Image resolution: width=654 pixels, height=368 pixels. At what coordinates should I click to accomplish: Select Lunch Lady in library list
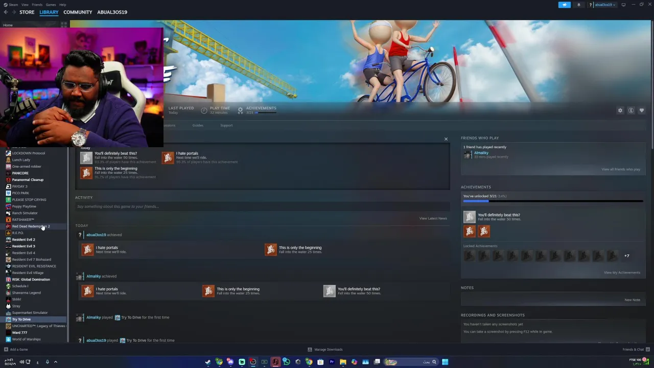(x=21, y=160)
